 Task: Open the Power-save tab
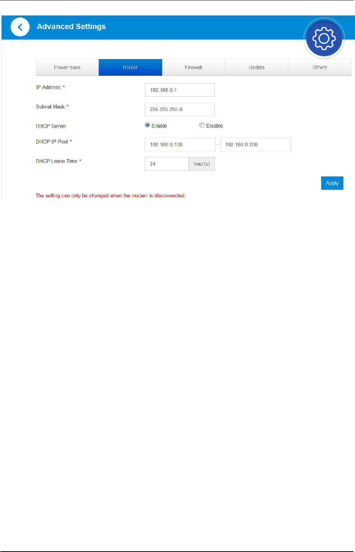click(x=67, y=67)
